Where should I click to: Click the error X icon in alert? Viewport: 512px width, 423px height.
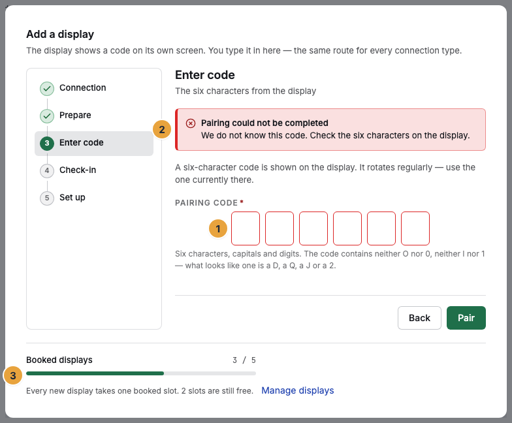[191, 123]
